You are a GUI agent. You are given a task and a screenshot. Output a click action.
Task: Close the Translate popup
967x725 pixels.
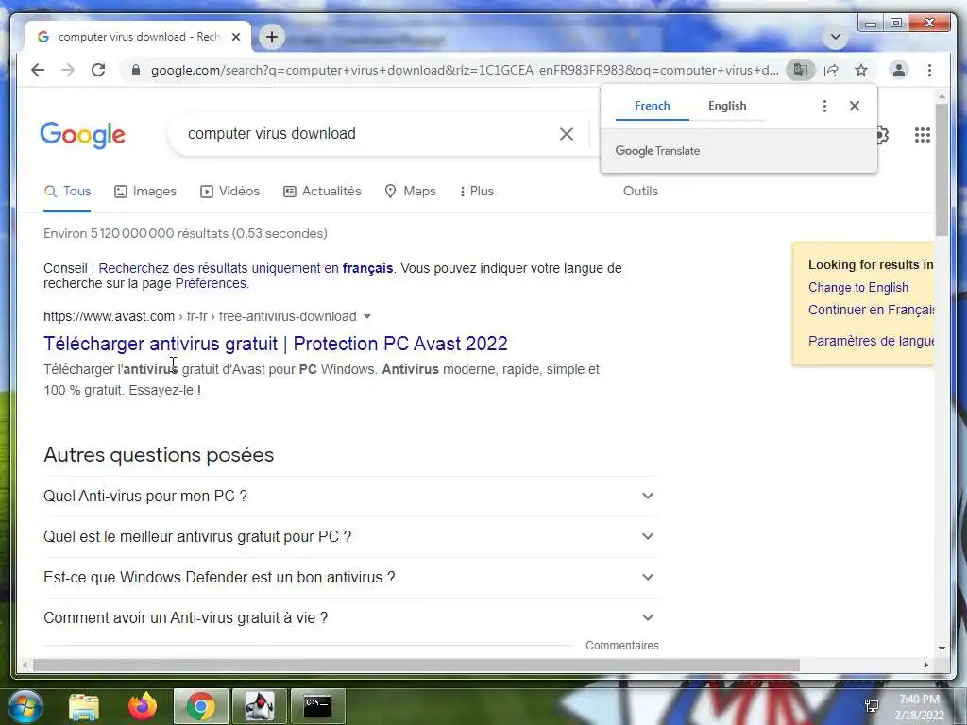point(854,106)
